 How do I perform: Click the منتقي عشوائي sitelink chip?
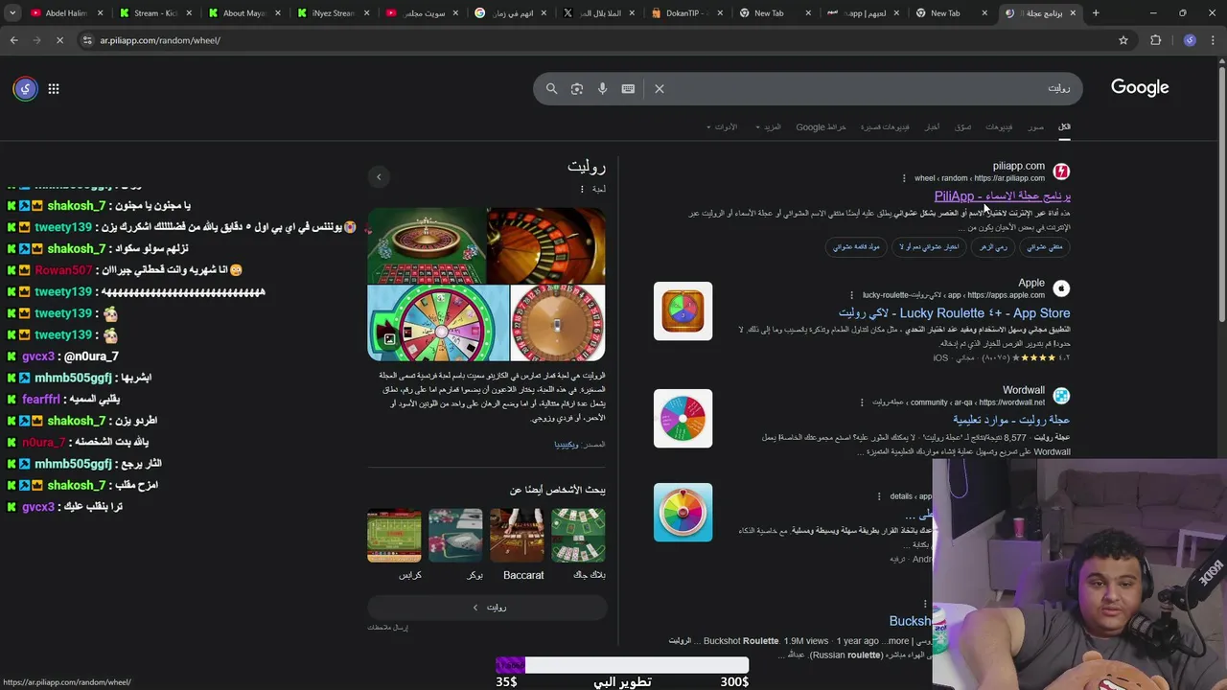1045,246
